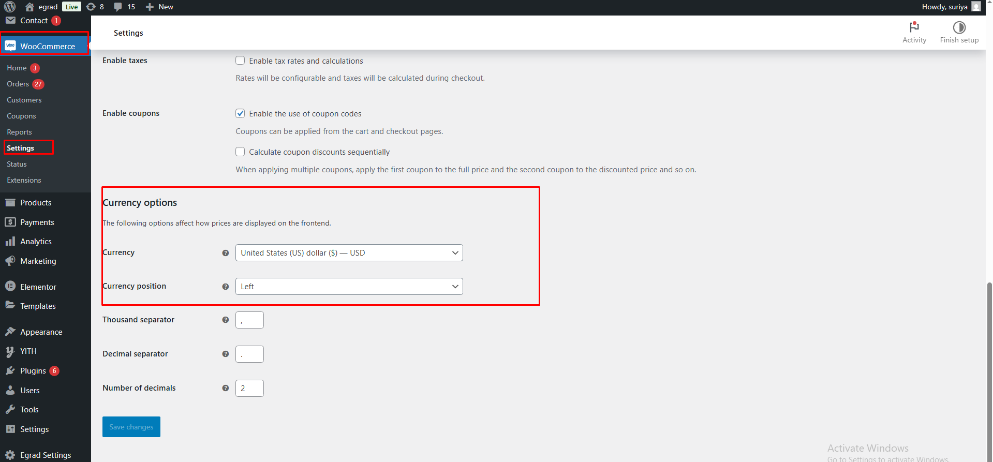Click help icon beside Currency position

pyautogui.click(x=226, y=287)
